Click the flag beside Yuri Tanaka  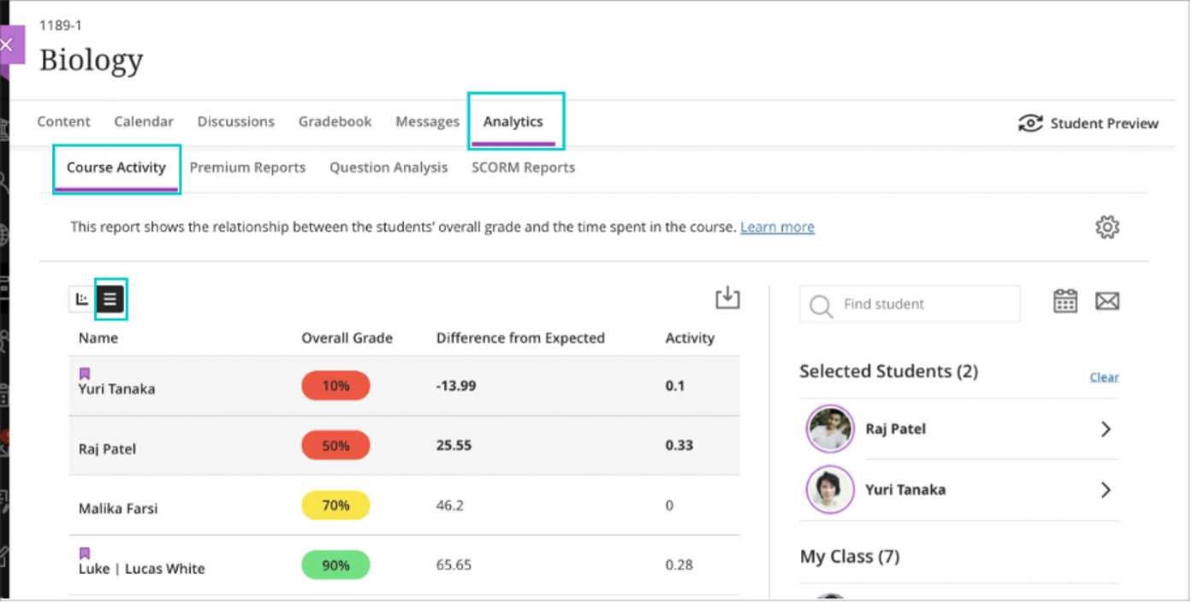[83, 372]
